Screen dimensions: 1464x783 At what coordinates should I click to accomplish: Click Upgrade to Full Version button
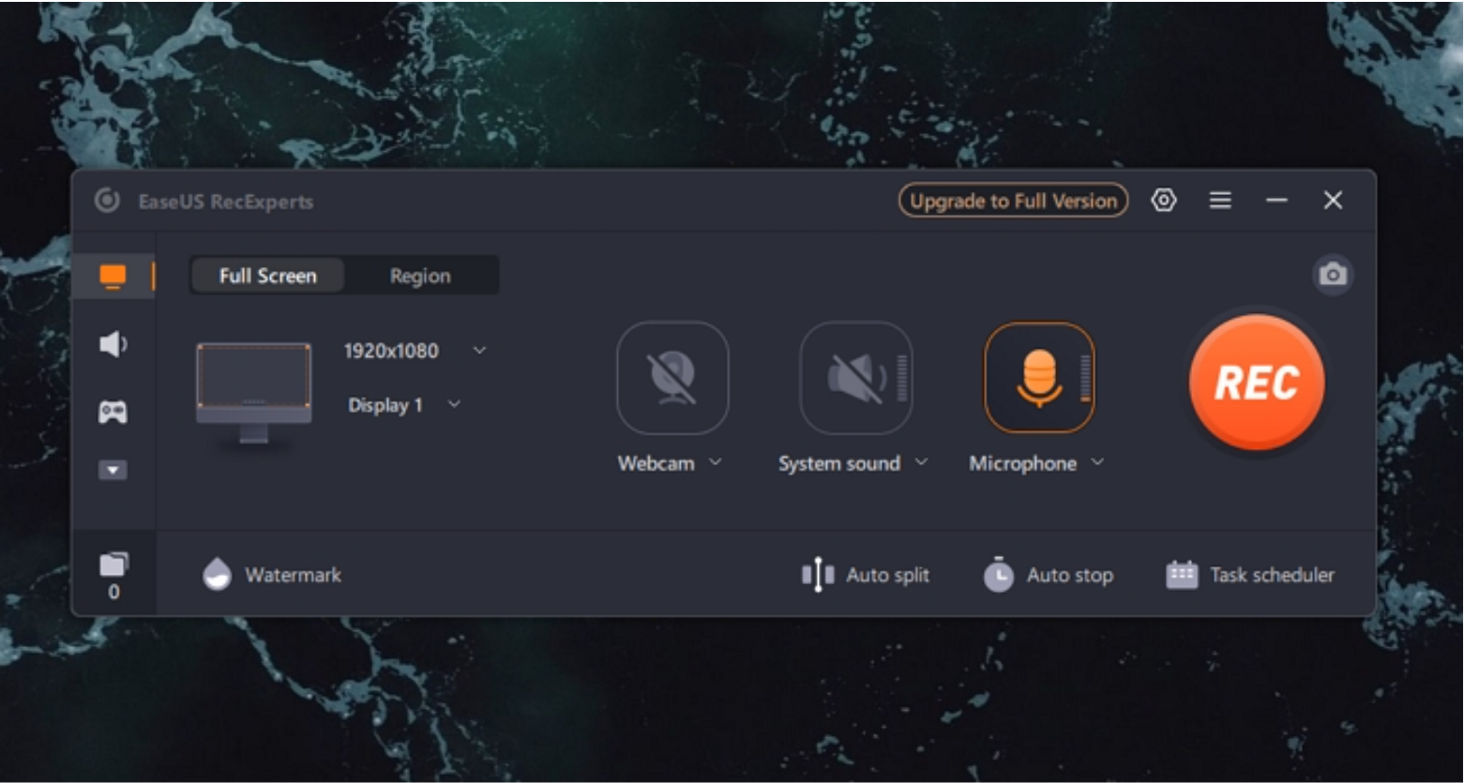tap(1013, 201)
